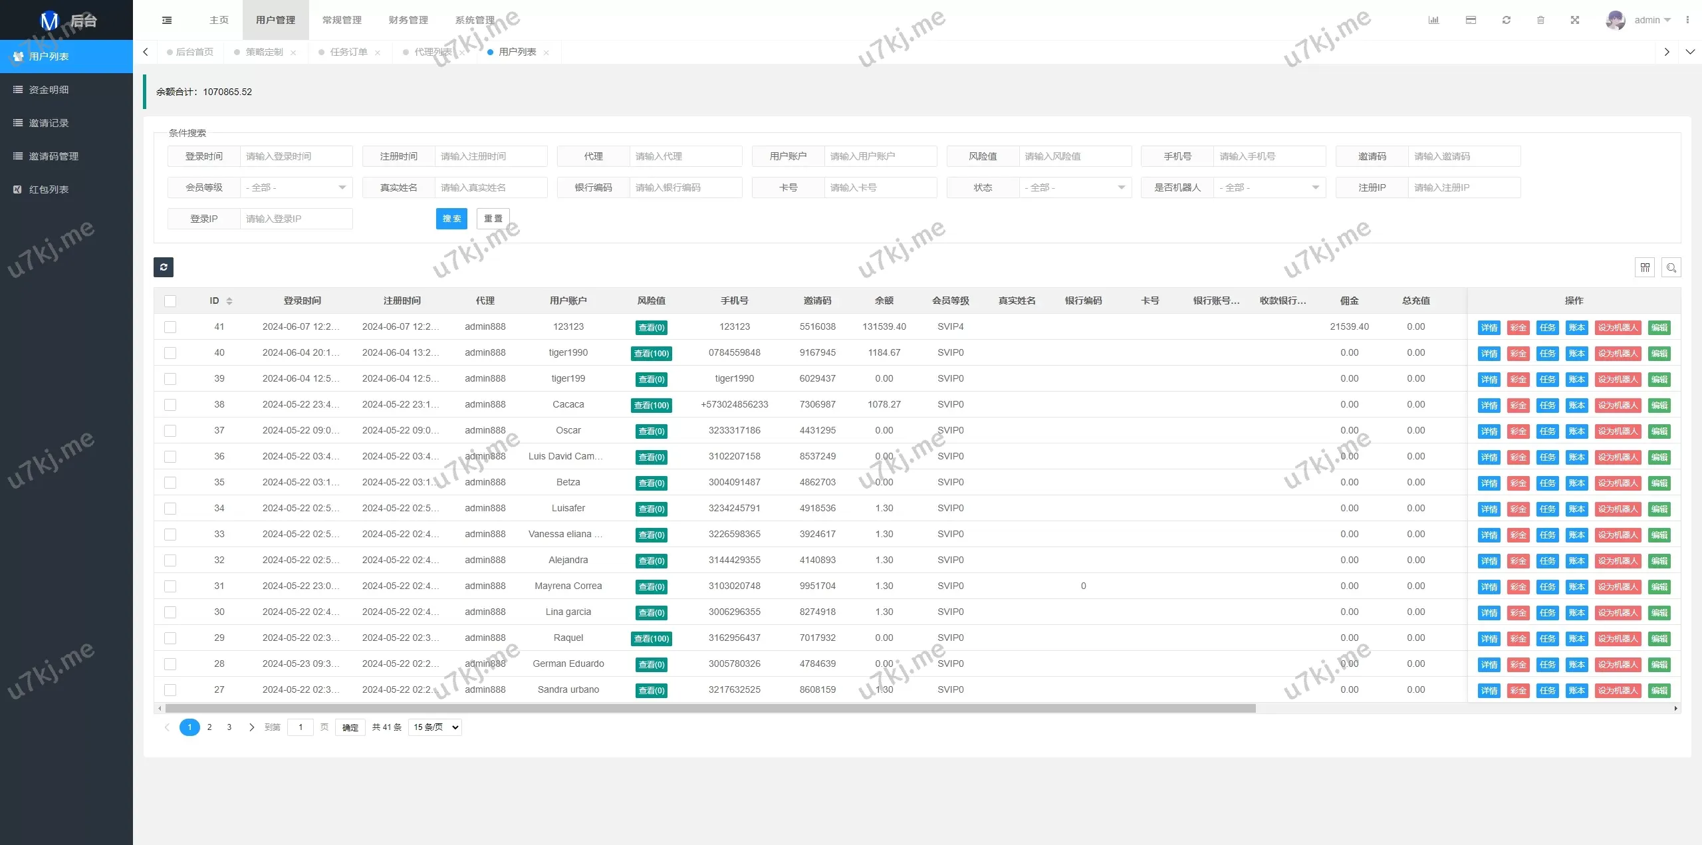This screenshot has width=1702, height=845.
Task: Close the 策略定制 tab
Action: pos(293,53)
